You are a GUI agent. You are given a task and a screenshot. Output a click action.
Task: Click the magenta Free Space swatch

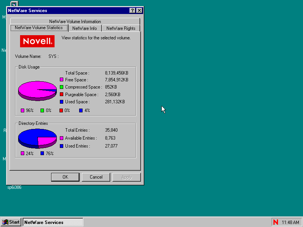pos(61,79)
